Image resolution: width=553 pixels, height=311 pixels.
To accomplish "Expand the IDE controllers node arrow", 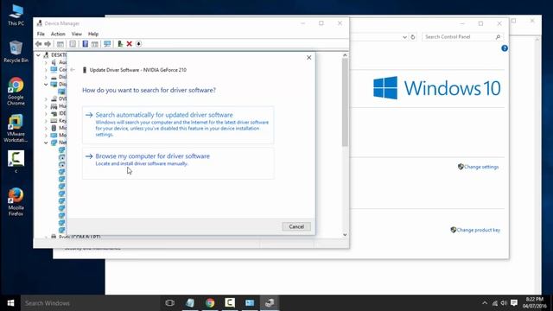I will click(x=46, y=113).
